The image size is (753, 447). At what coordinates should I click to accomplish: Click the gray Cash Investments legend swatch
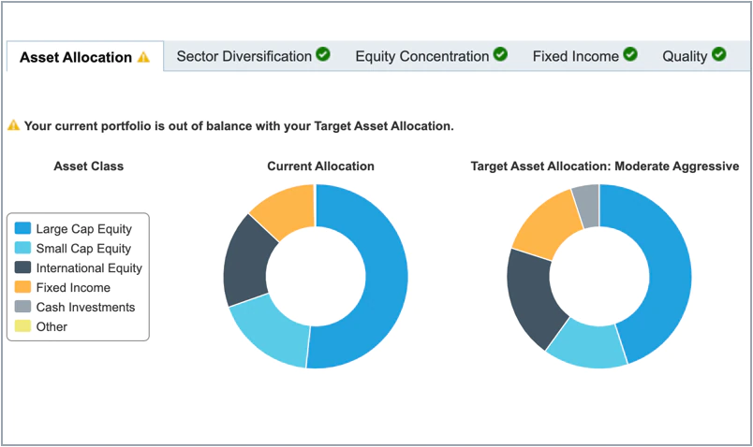coord(23,308)
